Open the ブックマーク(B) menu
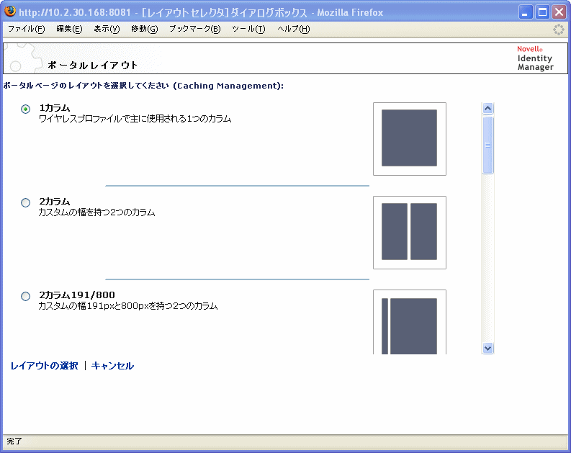 point(195,29)
